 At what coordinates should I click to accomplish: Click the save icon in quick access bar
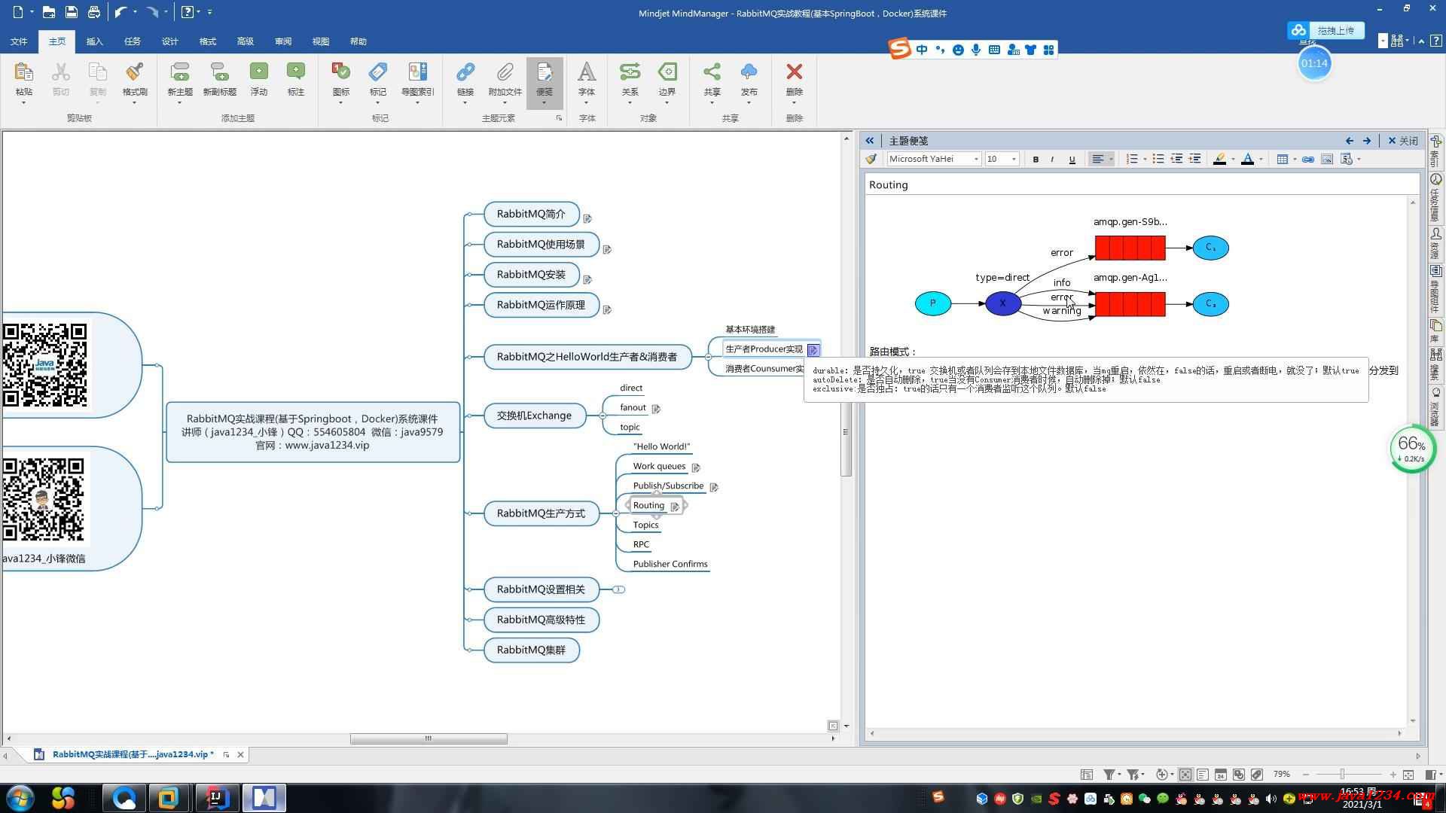71,12
